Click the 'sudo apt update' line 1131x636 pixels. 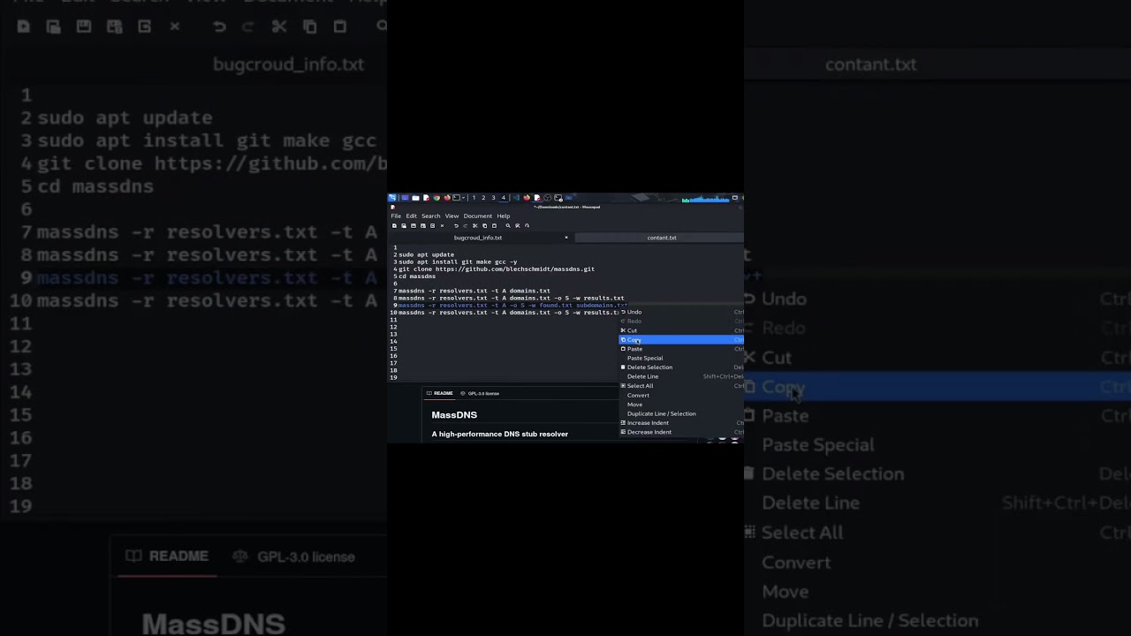(x=426, y=254)
